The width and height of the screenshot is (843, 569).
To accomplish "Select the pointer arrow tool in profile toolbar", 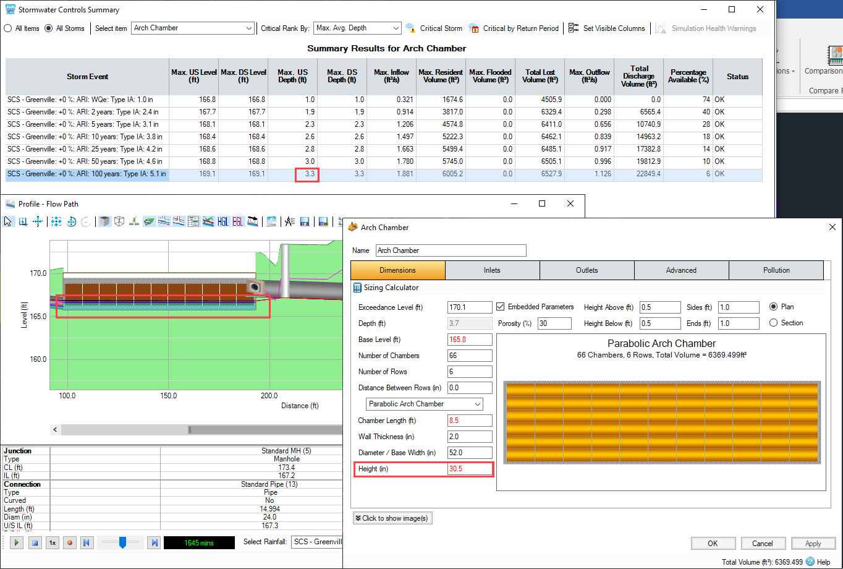I will (8, 221).
